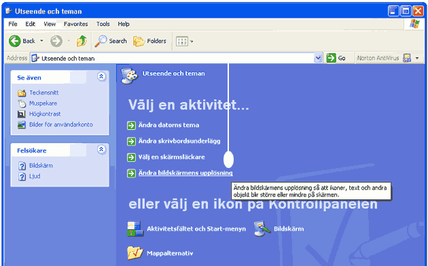Click the Norton AntiVirus toolbar icon
This screenshot has width=428, height=266.
pyautogui.click(x=407, y=58)
